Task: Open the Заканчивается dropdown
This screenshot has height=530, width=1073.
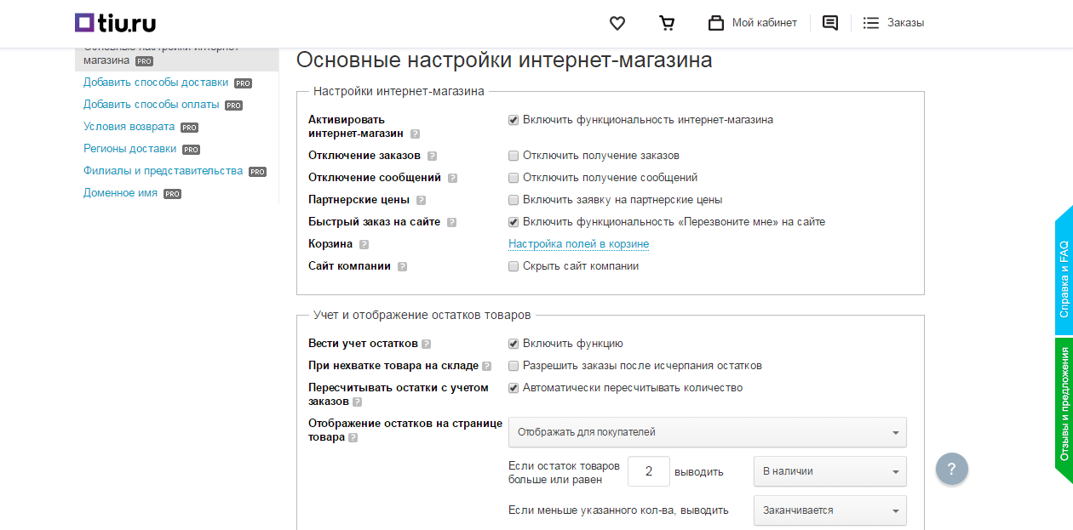Action: pos(830,510)
